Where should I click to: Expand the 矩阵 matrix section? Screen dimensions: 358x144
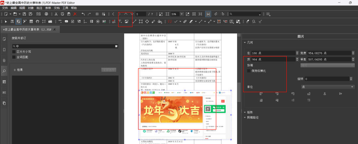tap(245, 112)
